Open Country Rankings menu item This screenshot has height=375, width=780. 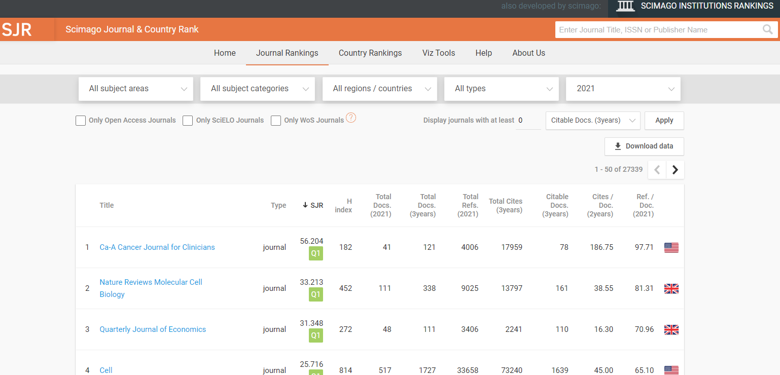(370, 53)
